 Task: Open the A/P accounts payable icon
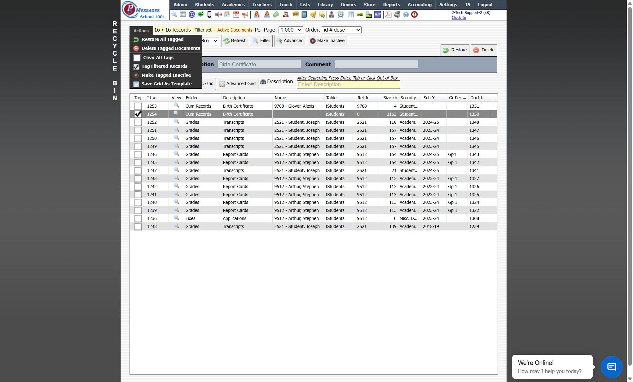377,15
